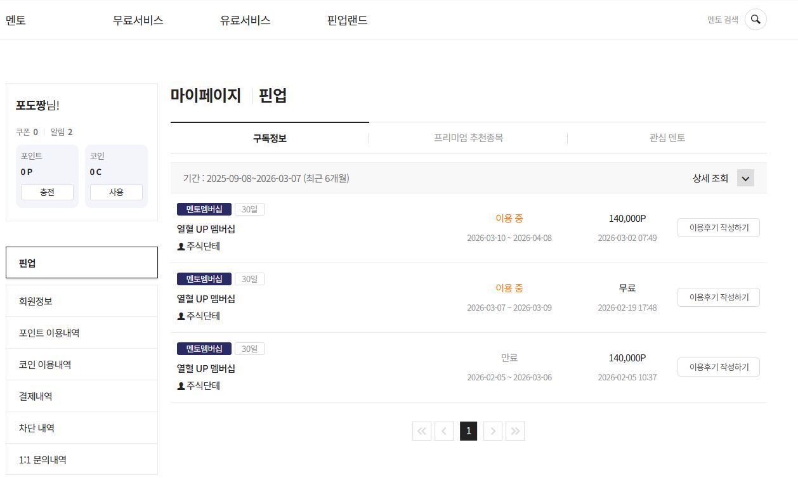Click the magnifier search icon
The width and height of the screenshot is (798, 478).
tap(755, 20)
